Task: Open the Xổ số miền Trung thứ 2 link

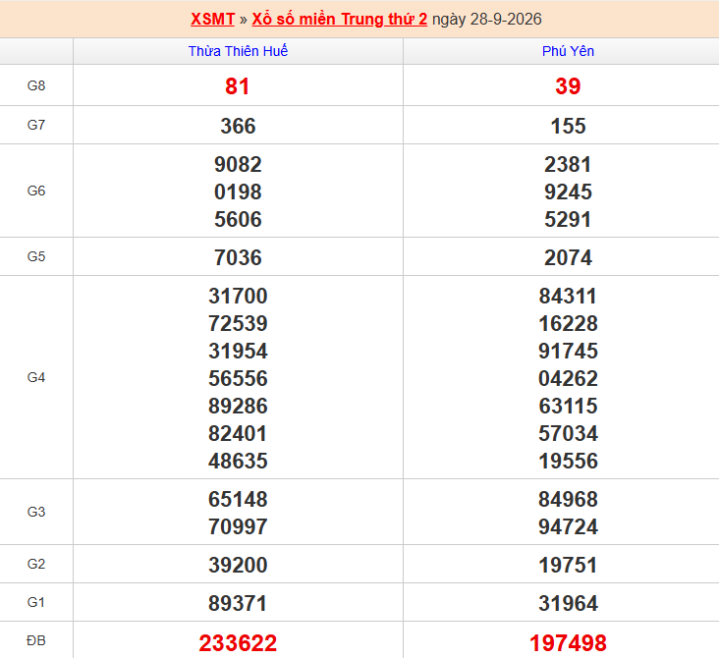Action: pos(339,20)
